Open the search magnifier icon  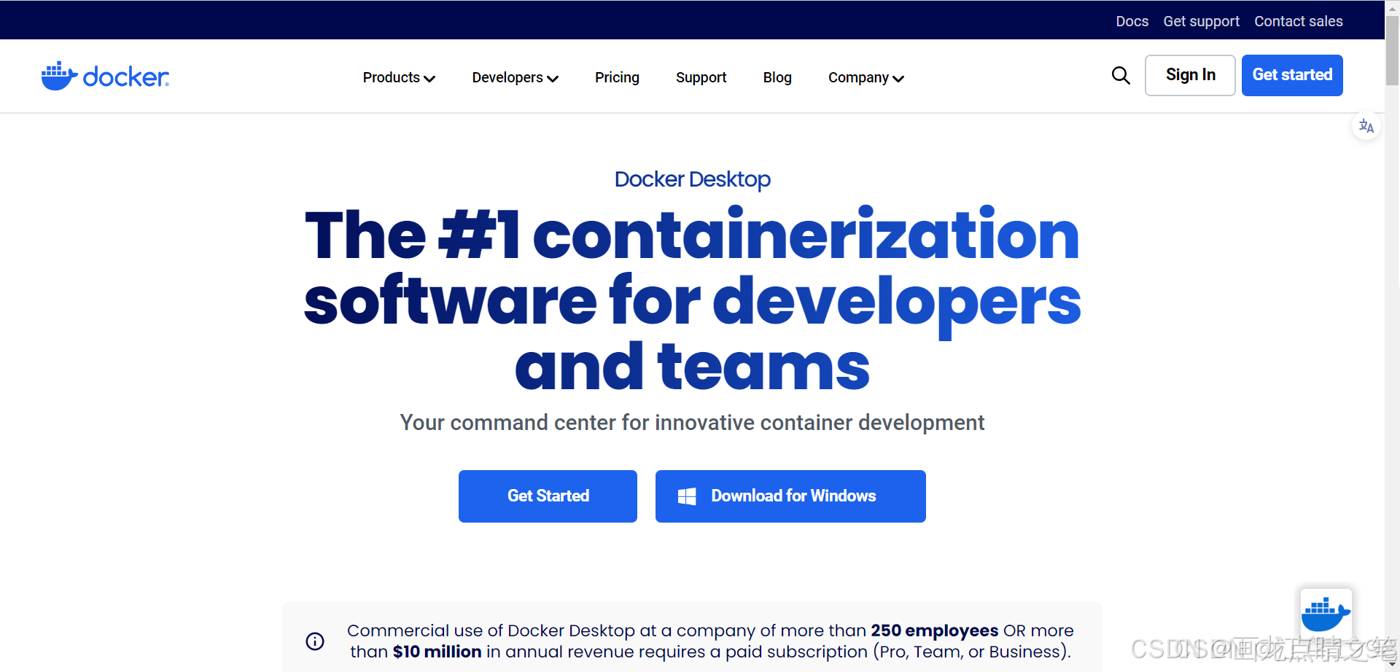1121,75
